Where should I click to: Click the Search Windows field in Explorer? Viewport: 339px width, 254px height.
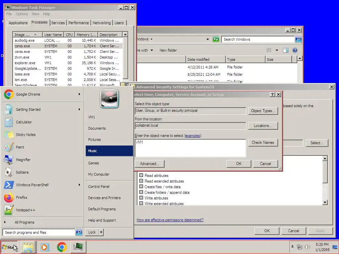point(258,39)
